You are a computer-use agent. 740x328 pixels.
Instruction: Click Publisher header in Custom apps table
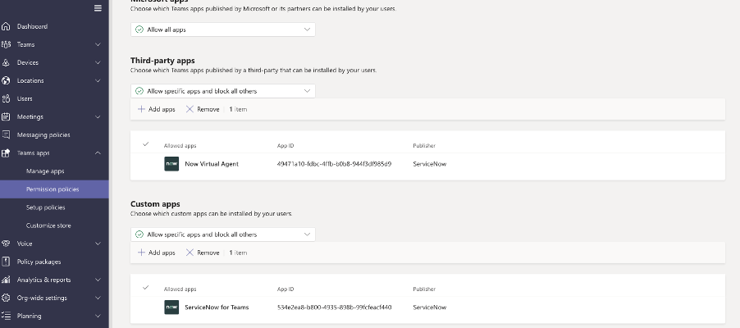pos(424,289)
